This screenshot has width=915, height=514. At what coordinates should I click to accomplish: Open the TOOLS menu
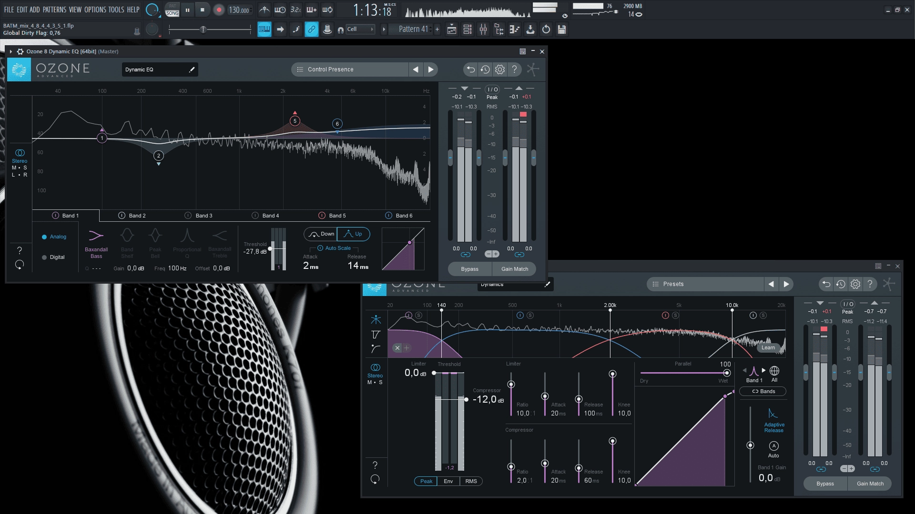tap(116, 10)
